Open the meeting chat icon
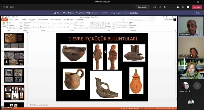204x110 pixels. pyautogui.click(x=160, y=7)
